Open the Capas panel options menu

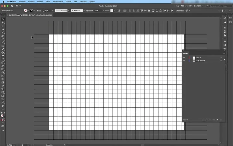224,53
